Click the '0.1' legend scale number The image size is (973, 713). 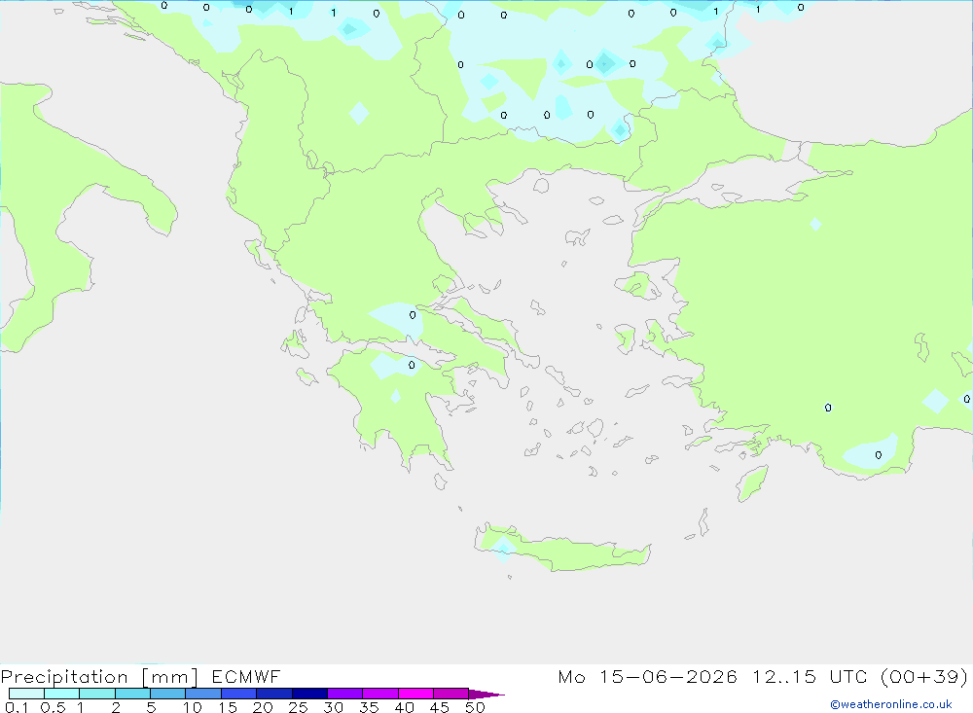click(17, 707)
